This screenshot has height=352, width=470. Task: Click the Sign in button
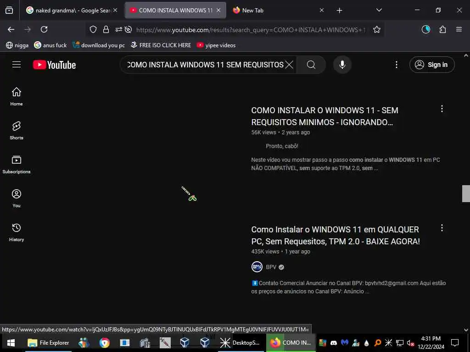(432, 65)
